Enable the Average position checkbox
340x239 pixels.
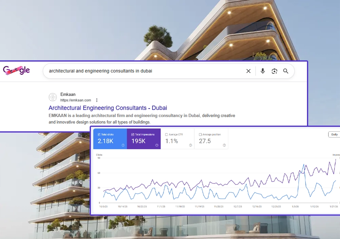coord(200,134)
